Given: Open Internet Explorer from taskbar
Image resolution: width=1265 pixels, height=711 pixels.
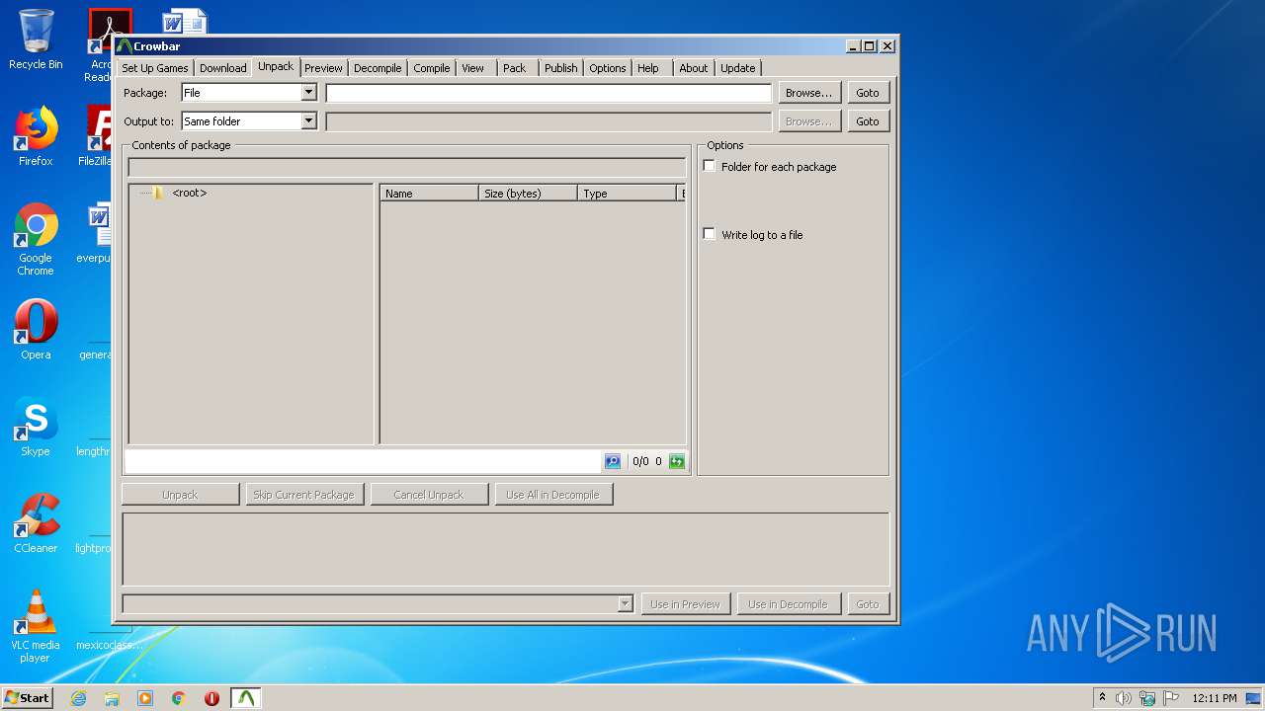Looking at the screenshot, I should click(x=78, y=698).
